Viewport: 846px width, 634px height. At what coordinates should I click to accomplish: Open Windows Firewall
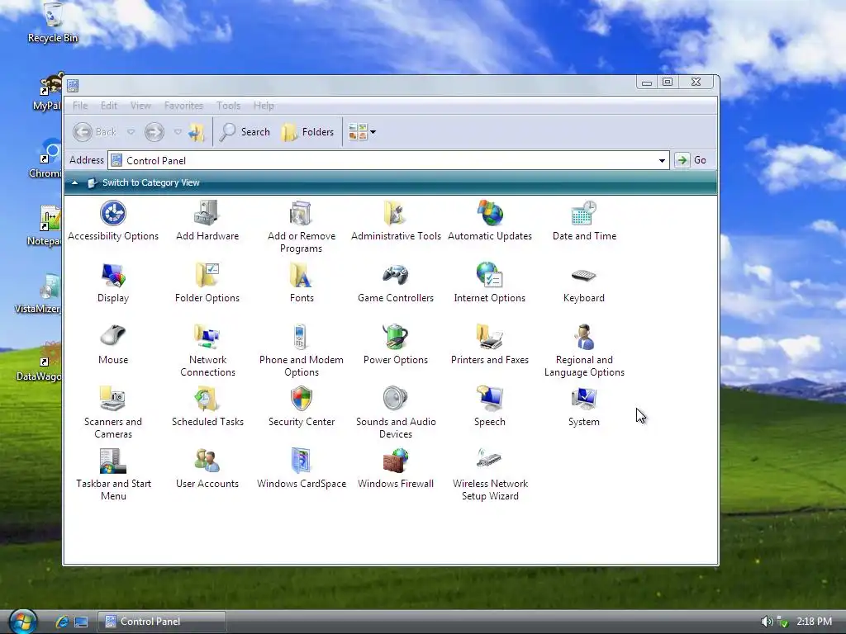(396, 469)
